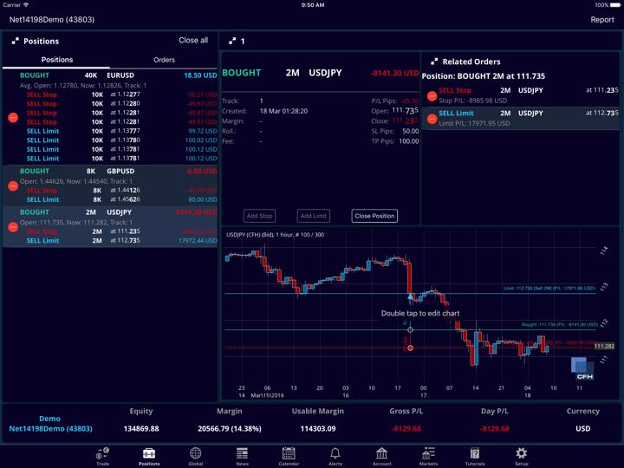This screenshot has width=624, height=468.
Task: Switch to the Orders tab
Action: pyautogui.click(x=164, y=60)
